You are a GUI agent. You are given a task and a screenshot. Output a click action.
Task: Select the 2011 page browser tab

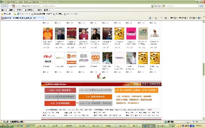coord(22,18)
